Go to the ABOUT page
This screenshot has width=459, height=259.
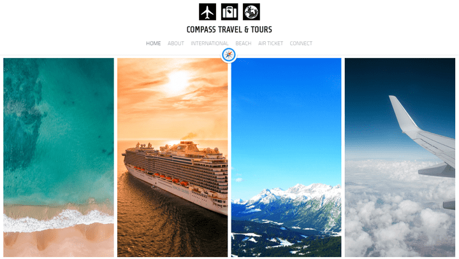176,43
